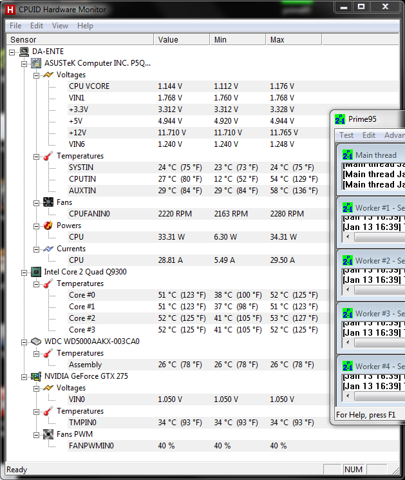The image size is (405, 480).
Task: Click the Fans fan icon
Action: click(x=48, y=202)
